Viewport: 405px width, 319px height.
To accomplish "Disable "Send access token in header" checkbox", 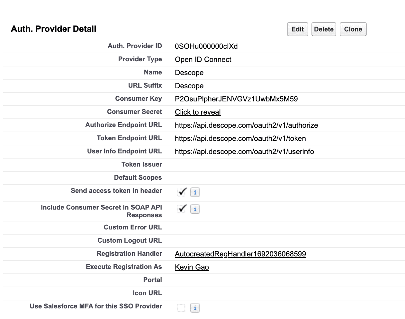I will pyautogui.click(x=181, y=192).
